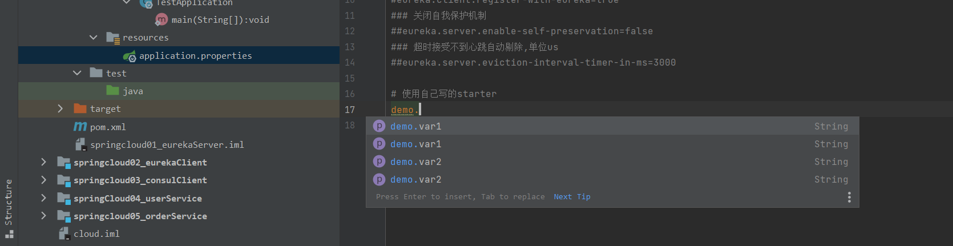Click the orange target folder icon
The image size is (953, 246).
80,108
